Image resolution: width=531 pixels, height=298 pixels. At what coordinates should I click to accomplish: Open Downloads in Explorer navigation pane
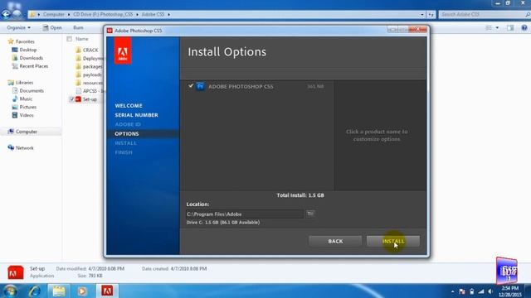point(32,58)
